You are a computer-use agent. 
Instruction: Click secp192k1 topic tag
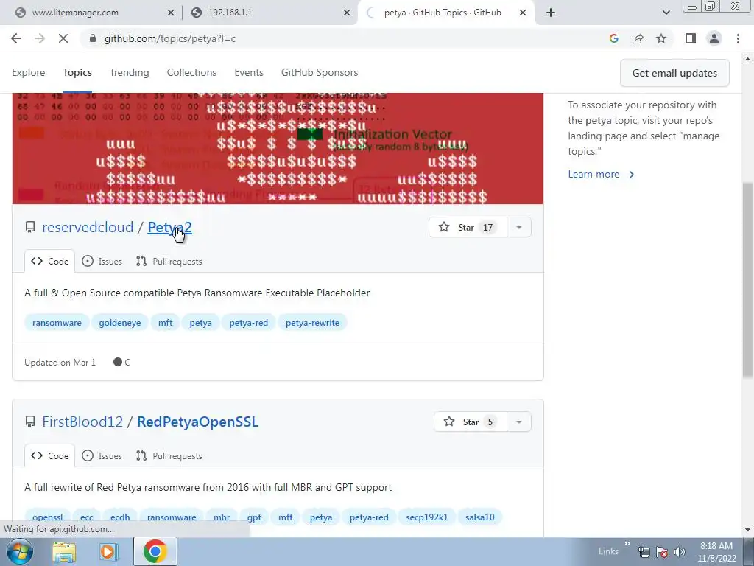tap(426, 517)
